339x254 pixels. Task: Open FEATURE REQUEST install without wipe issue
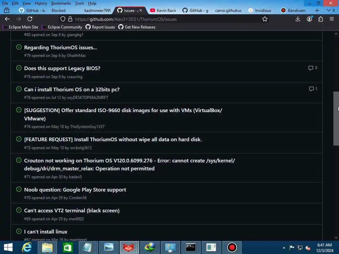click(x=113, y=139)
